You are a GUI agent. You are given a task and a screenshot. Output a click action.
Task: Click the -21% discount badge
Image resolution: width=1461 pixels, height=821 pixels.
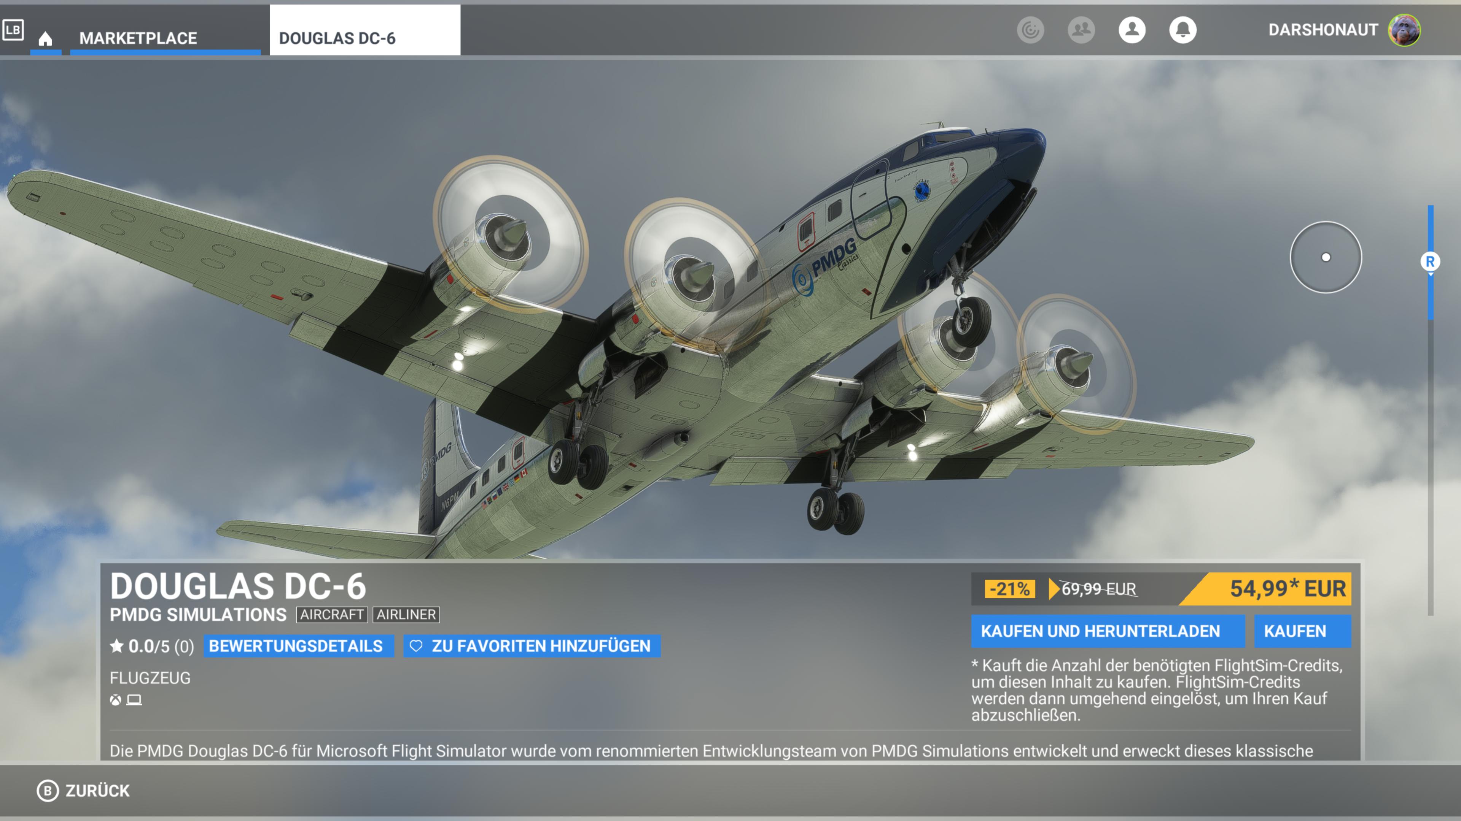1009,589
